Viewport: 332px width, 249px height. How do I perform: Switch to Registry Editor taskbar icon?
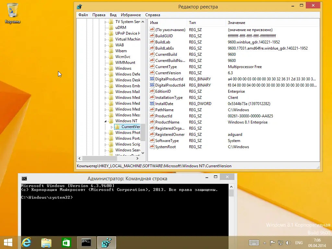click(x=106, y=243)
